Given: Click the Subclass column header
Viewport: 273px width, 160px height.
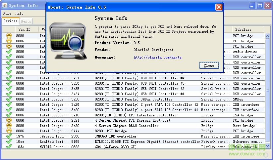Looking at the screenshot, I should pos(243,29).
